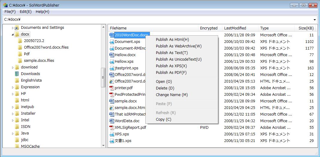Expand the Installer folder node
320x157 pixels.
tap(13, 113)
